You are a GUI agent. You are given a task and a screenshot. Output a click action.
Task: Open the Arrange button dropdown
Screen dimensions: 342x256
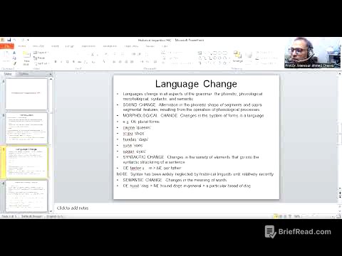[237, 57]
